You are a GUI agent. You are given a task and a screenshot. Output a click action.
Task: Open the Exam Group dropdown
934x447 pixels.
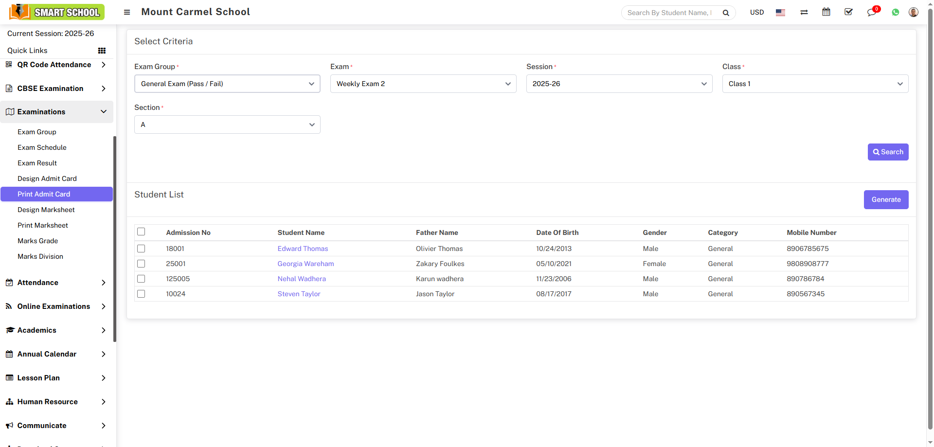click(227, 84)
